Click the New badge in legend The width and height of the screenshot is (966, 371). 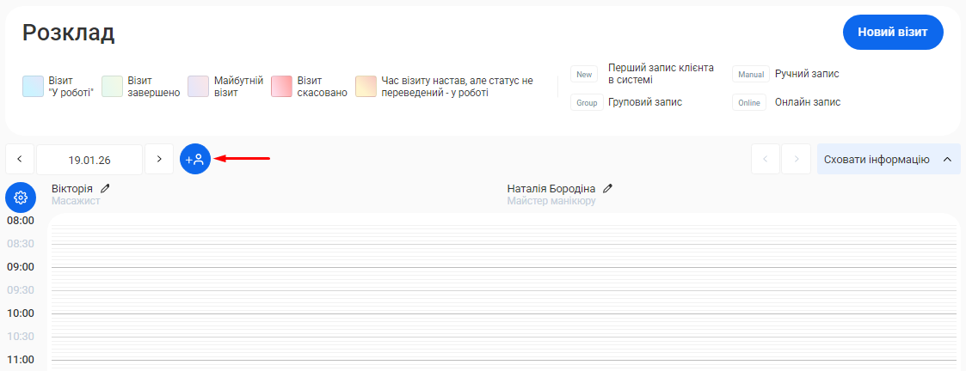[x=584, y=75]
